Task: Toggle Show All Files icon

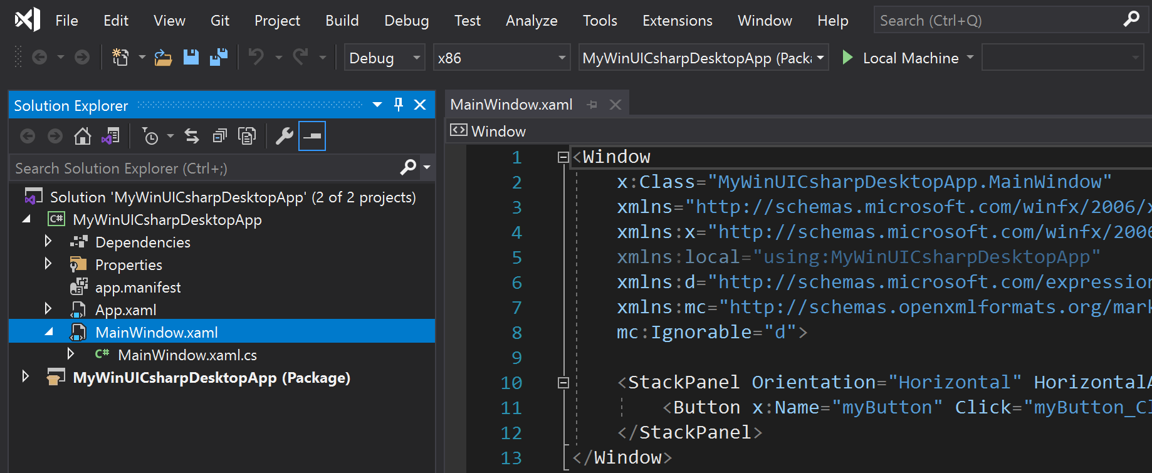Action: tap(247, 136)
